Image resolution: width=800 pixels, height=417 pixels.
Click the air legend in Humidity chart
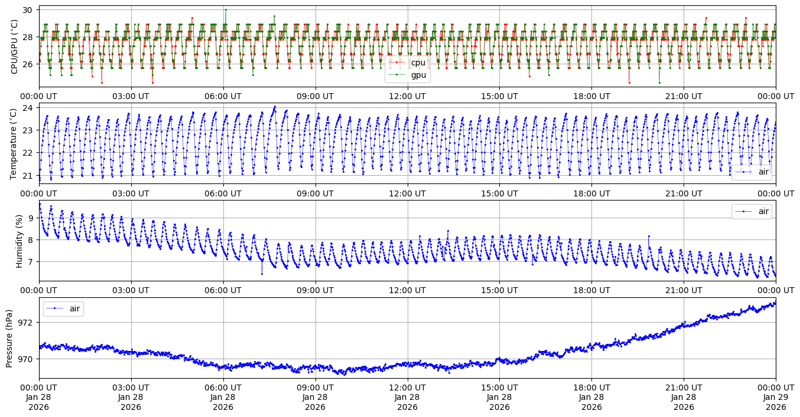click(x=752, y=211)
